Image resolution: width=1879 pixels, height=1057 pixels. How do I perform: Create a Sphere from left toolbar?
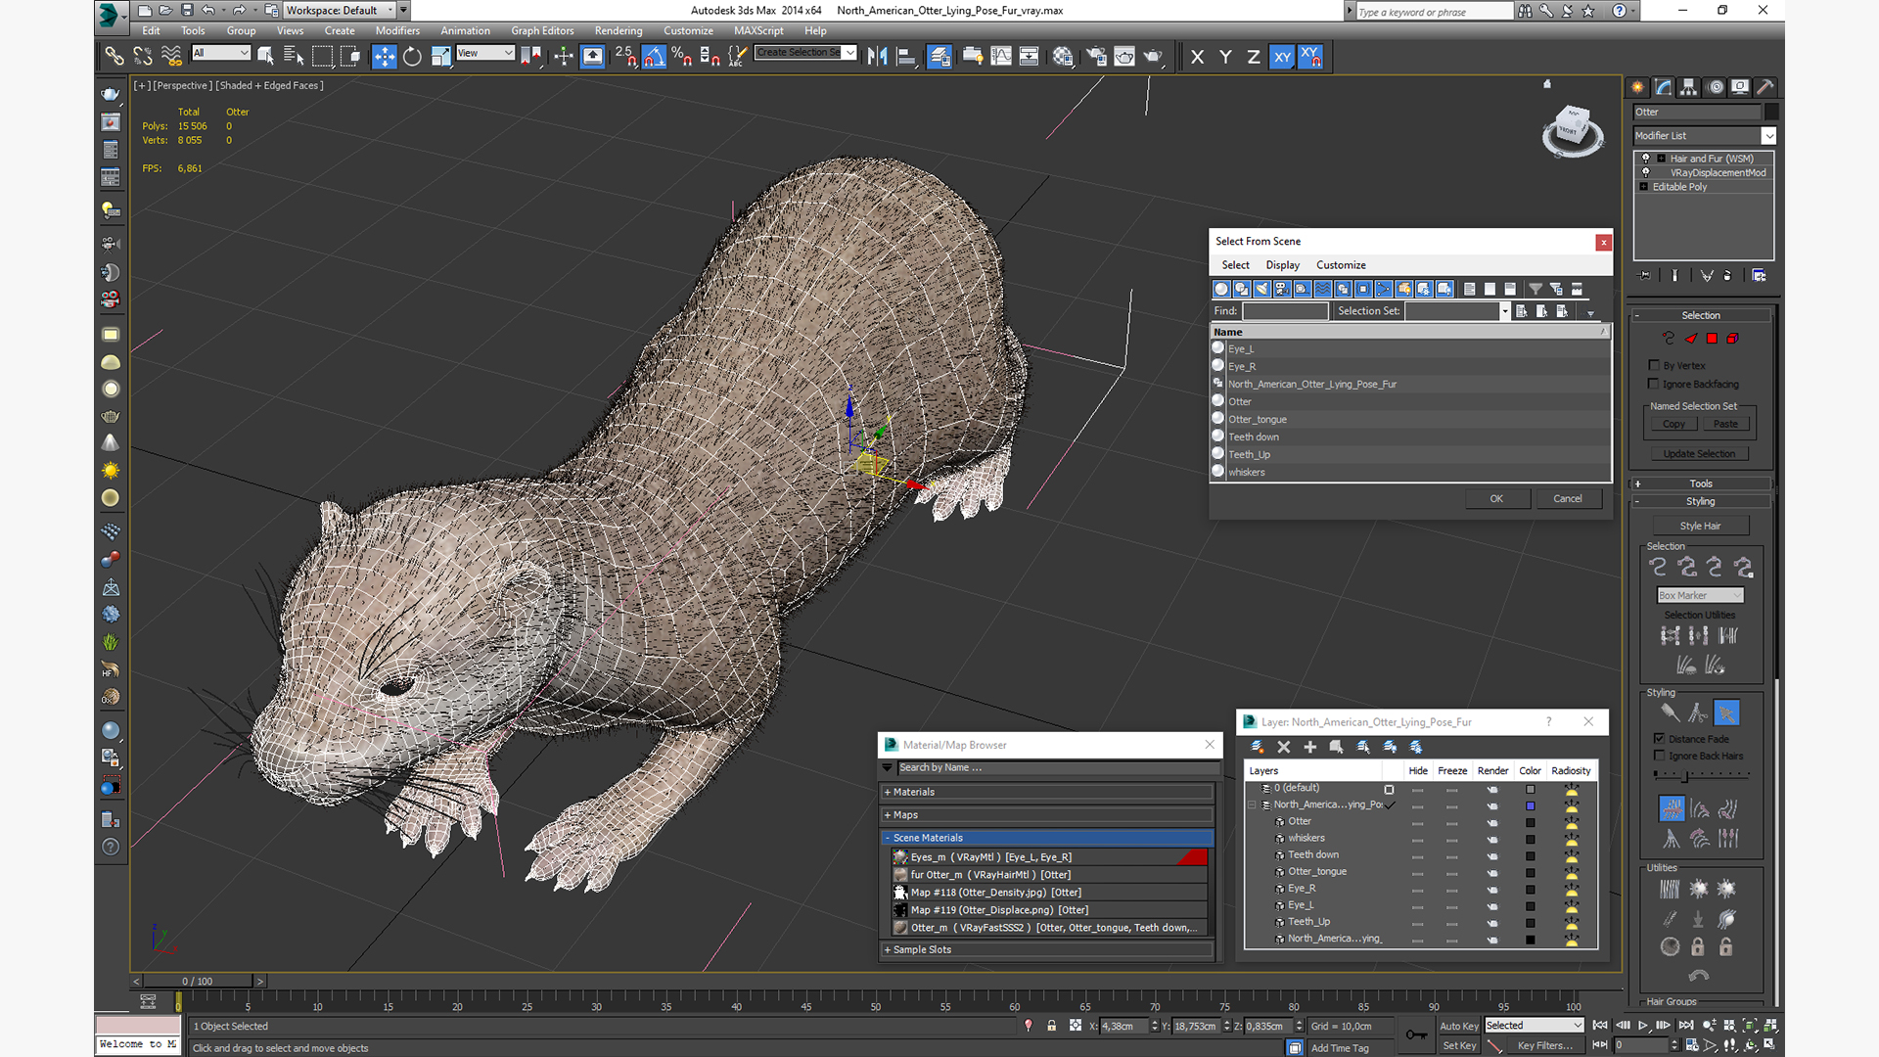(111, 390)
